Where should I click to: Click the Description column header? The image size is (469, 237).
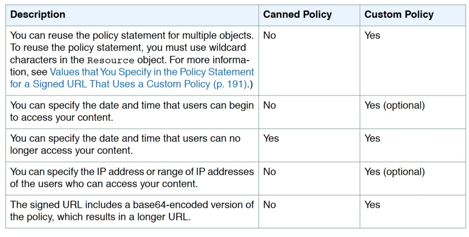(x=38, y=14)
